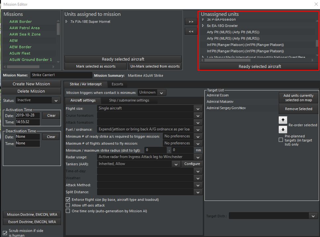Open Escort Doctrine, EMCON, WRA

[x=32, y=222]
